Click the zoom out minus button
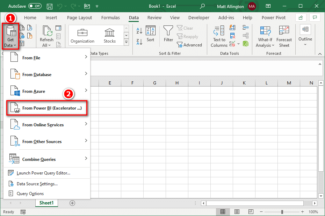Viewport: 325px width, 216px height. point(261,212)
